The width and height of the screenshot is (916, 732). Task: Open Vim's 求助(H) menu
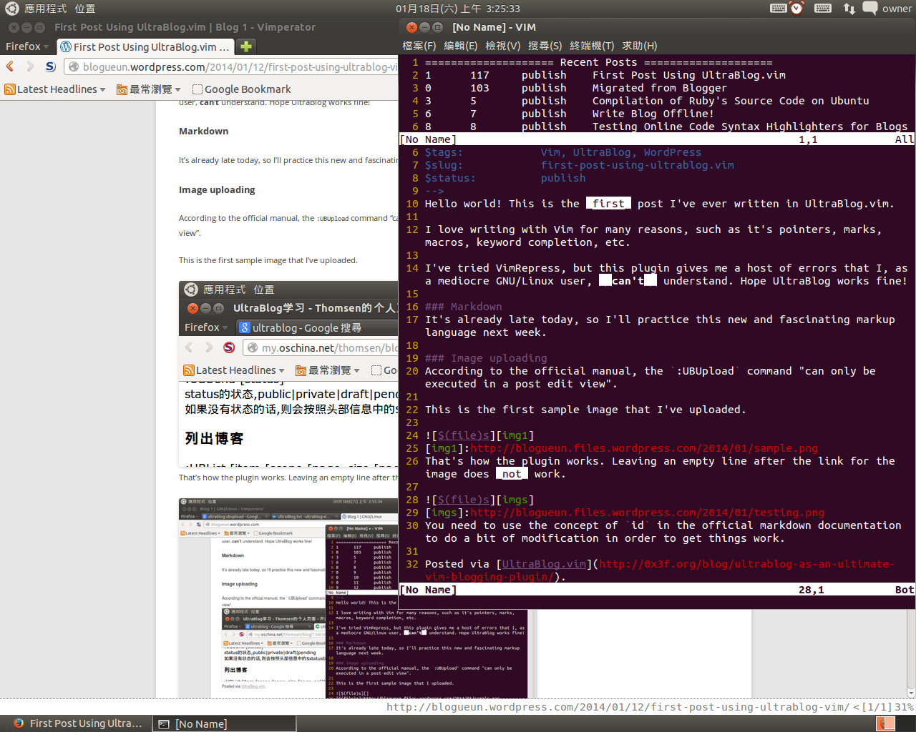[x=640, y=46]
